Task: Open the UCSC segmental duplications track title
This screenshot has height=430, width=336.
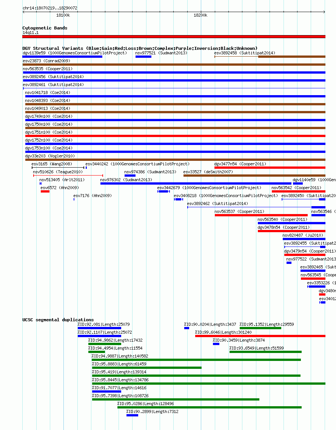Action: tap(58, 320)
